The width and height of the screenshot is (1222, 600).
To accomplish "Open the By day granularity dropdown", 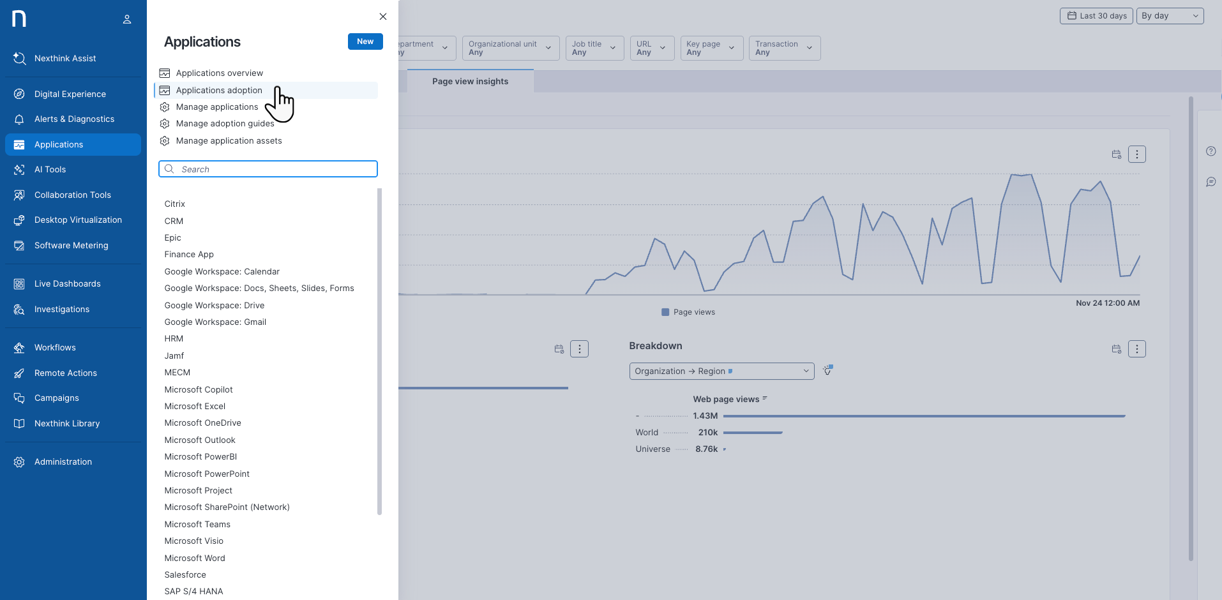I will 1169,16.
